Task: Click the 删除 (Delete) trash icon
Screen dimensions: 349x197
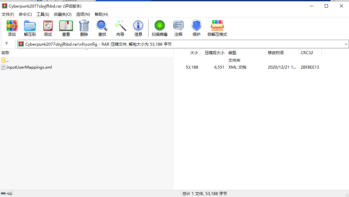Action: coord(84,28)
